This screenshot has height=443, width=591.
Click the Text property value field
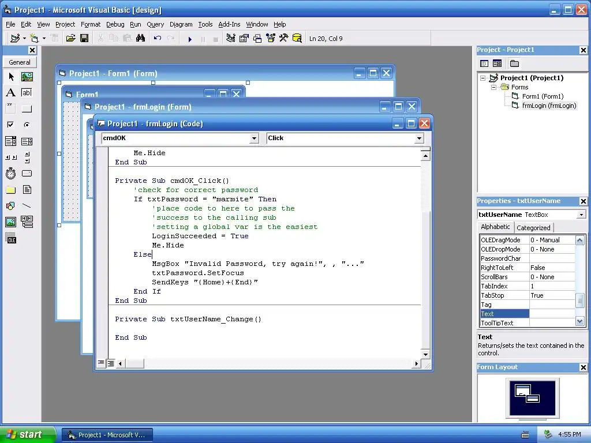(x=552, y=314)
